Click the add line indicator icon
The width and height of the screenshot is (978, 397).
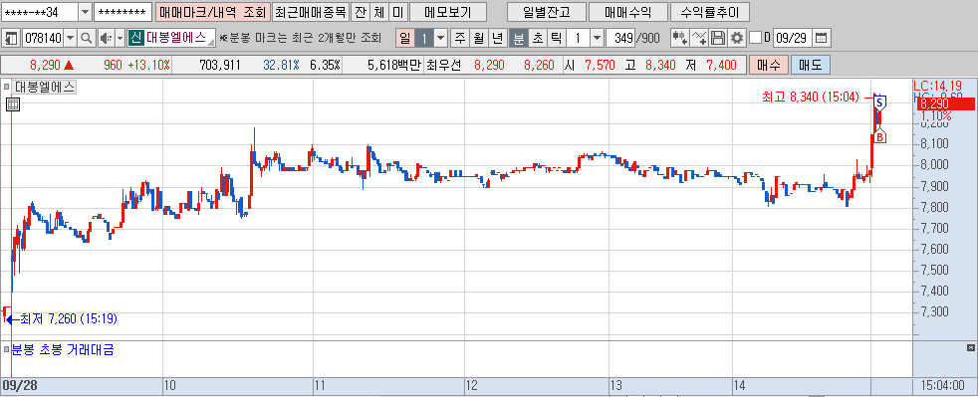pos(699,38)
